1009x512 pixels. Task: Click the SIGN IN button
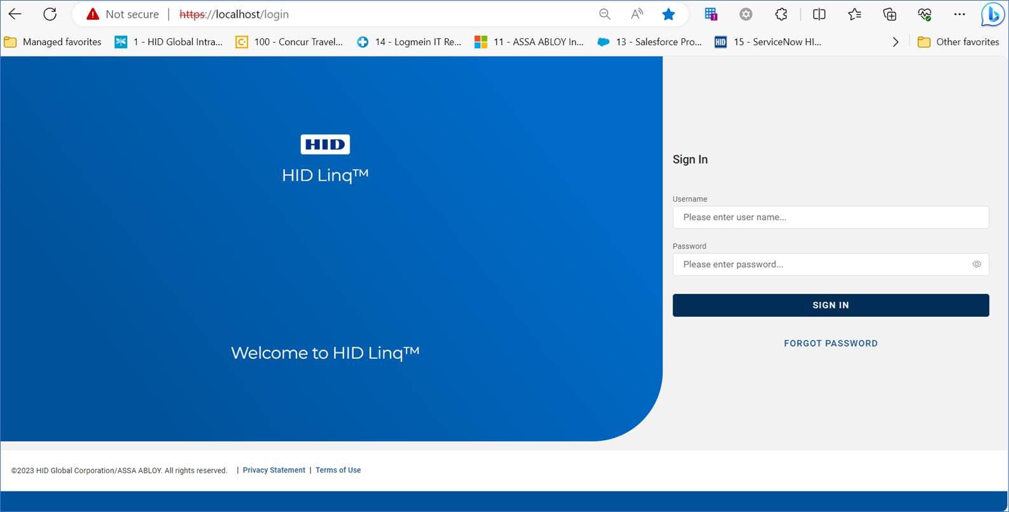click(831, 305)
